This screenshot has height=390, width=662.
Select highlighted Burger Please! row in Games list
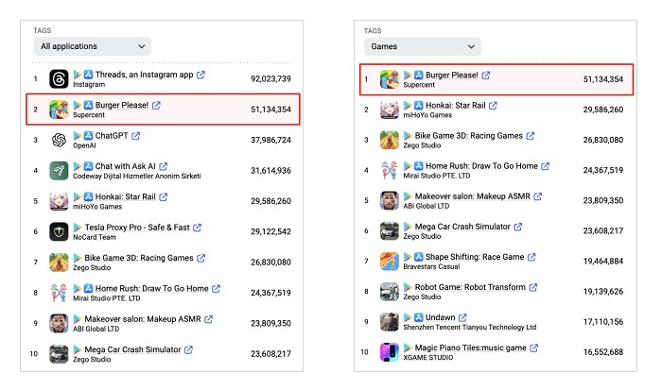pyautogui.click(x=496, y=79)
